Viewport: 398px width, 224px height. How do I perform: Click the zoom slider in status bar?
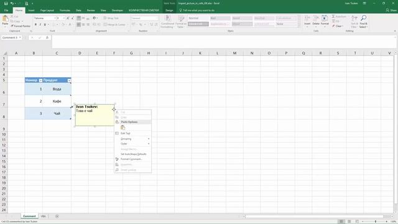click(376, 222)
